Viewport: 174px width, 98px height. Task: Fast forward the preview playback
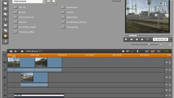coord(142,39)
